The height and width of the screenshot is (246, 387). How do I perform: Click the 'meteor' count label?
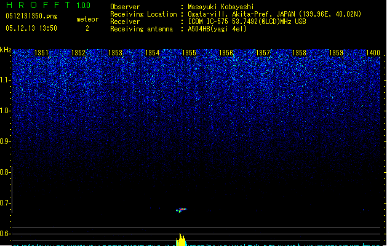[87, 19]
